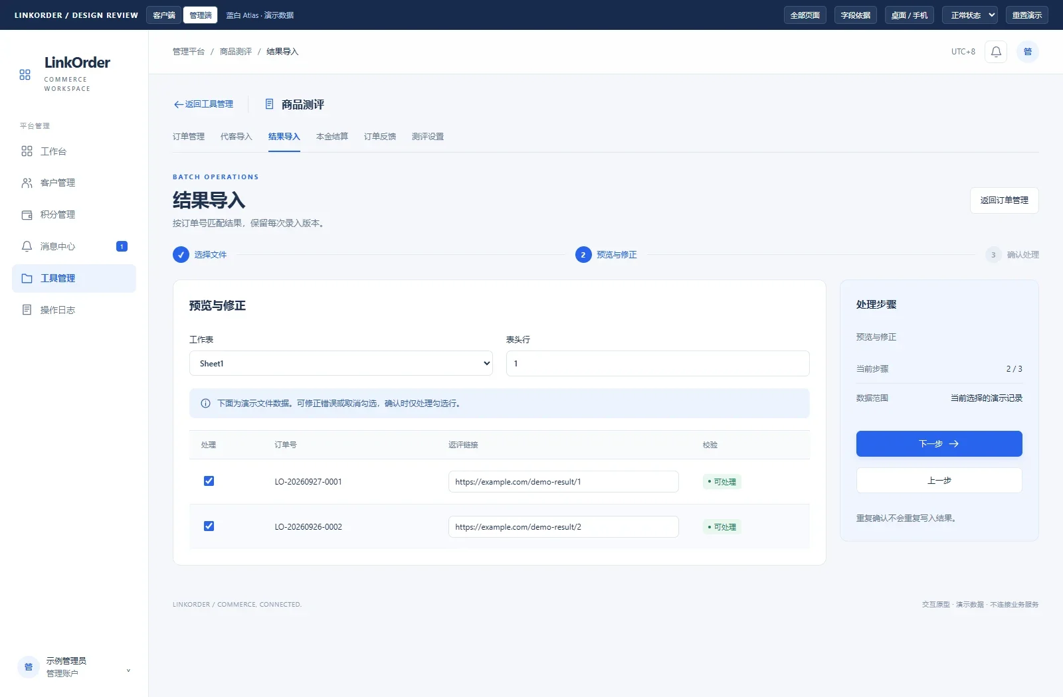Uncheck the row LO-20260927-0001 checkbox
1063x697 pixels.
click(209, 481)
